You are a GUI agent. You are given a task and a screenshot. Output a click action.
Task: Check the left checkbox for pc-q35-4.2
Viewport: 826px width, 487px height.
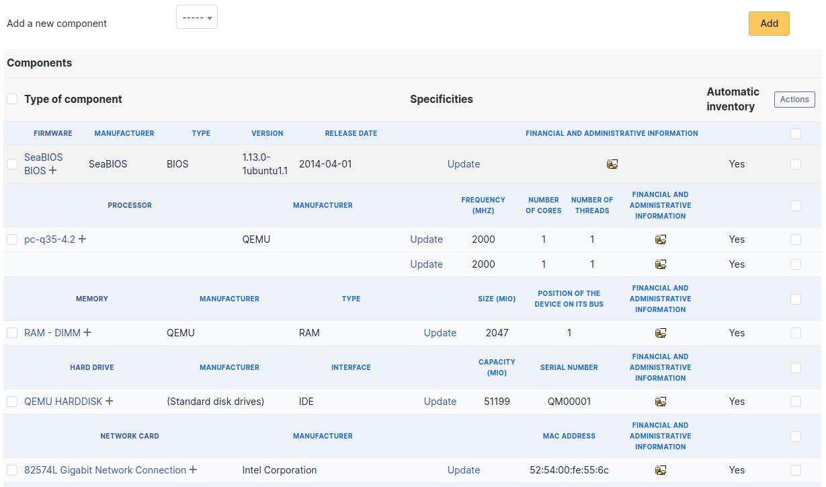pos(12,239)
